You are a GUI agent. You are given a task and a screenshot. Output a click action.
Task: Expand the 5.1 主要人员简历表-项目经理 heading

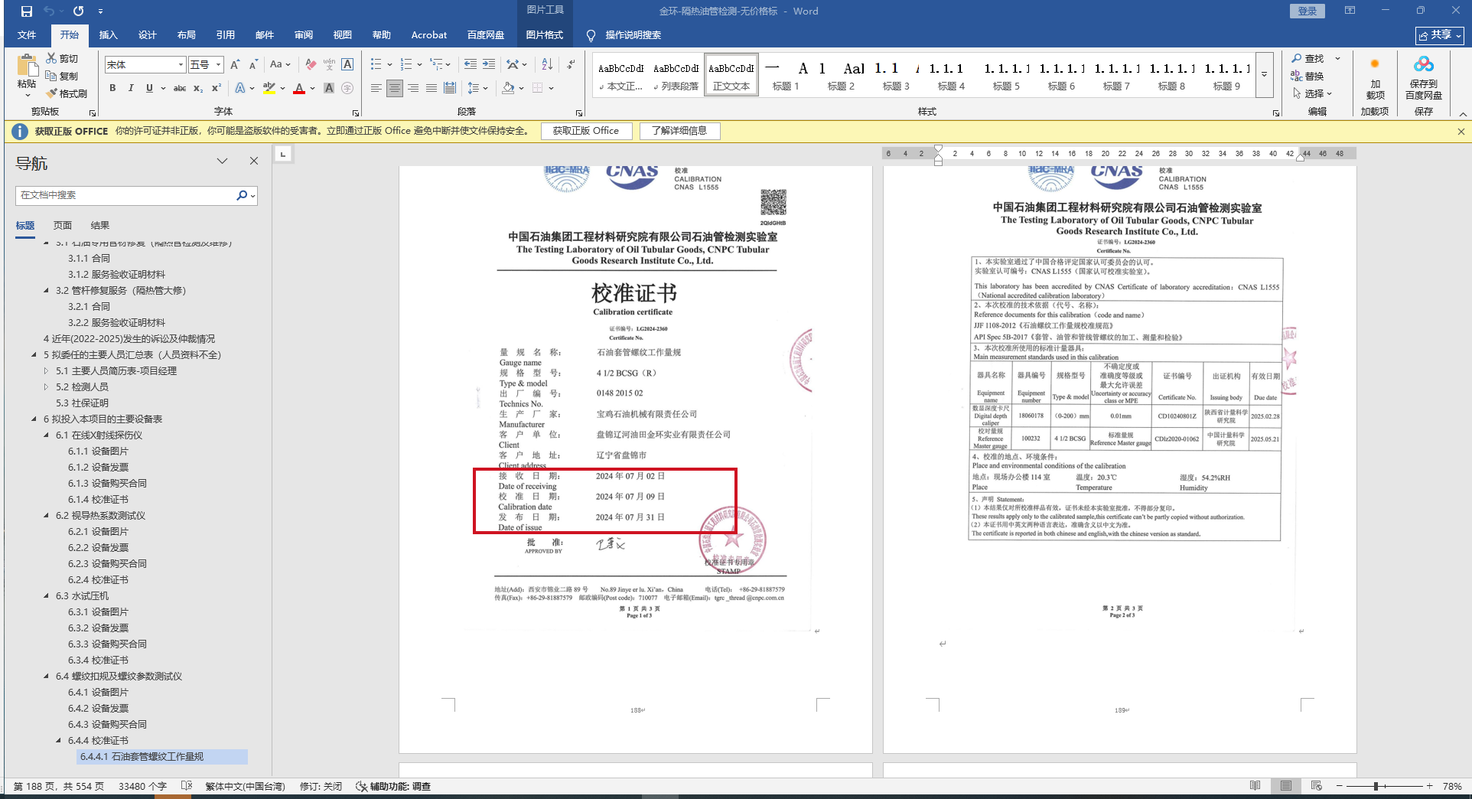46,371
